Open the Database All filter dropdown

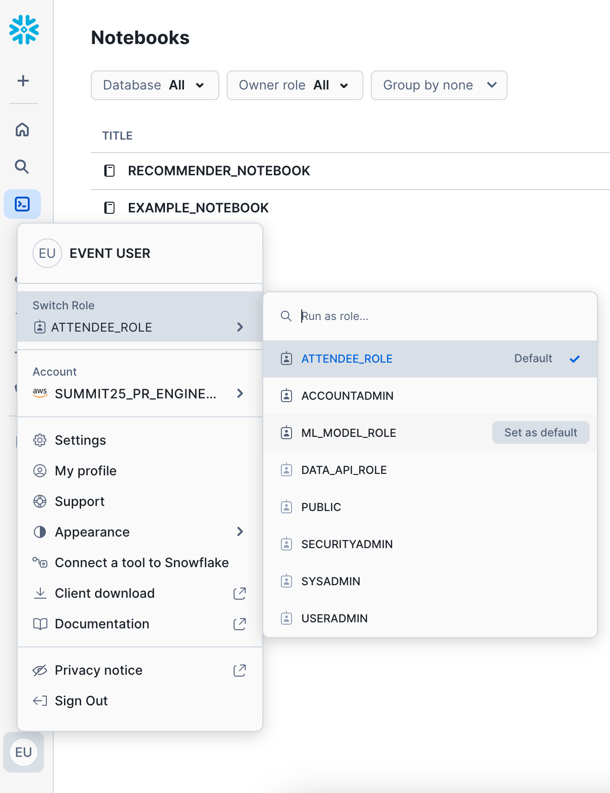(155, 85)
